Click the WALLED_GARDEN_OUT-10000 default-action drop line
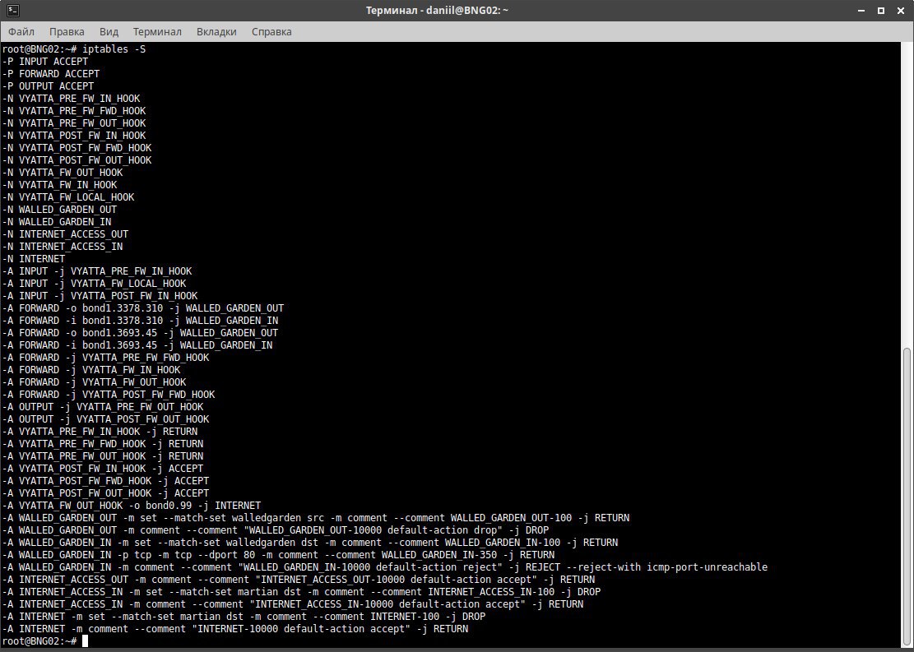The width and height of the screenshot is (914, 652). [x=275, y=530]
